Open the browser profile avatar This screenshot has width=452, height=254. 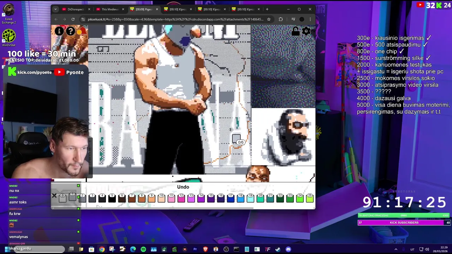click(x=302, y=19)
